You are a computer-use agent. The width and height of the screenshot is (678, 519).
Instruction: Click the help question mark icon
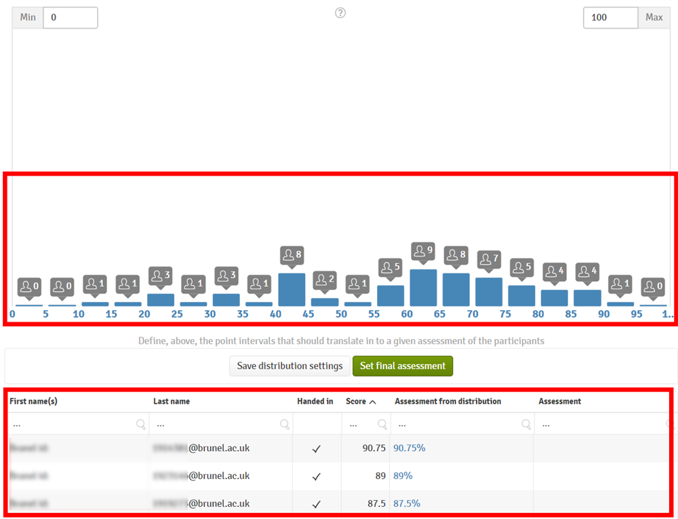pos(340,13)
